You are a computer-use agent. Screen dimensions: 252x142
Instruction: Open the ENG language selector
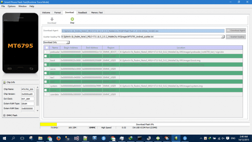coord(233,138)
